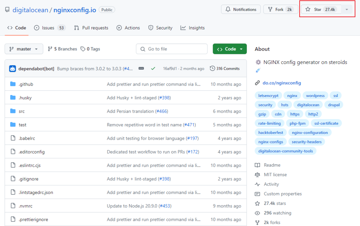Viewport: 360px width, 226px height.
Task: Select the digitalocean-community-tools topic tag
Action: [x=285, y=151]
